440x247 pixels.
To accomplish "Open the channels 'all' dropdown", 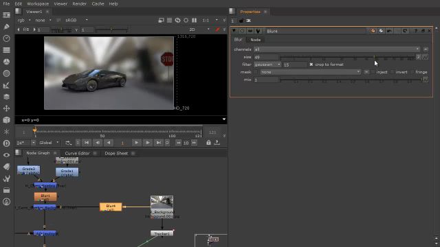I will [337, 49].
